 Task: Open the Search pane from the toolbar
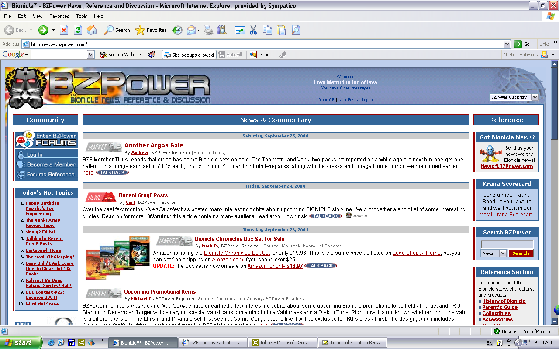click(117, 30)
